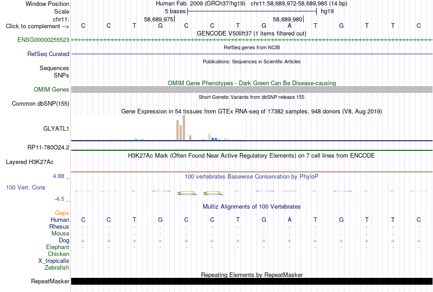This screenshot has width=433, height=292.
Task: Click the RP11-780O24.2 track label
Action: (48, 148)
